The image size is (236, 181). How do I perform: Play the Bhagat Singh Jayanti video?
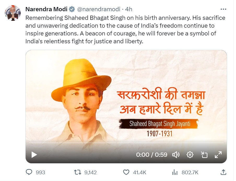click(34, 155)
